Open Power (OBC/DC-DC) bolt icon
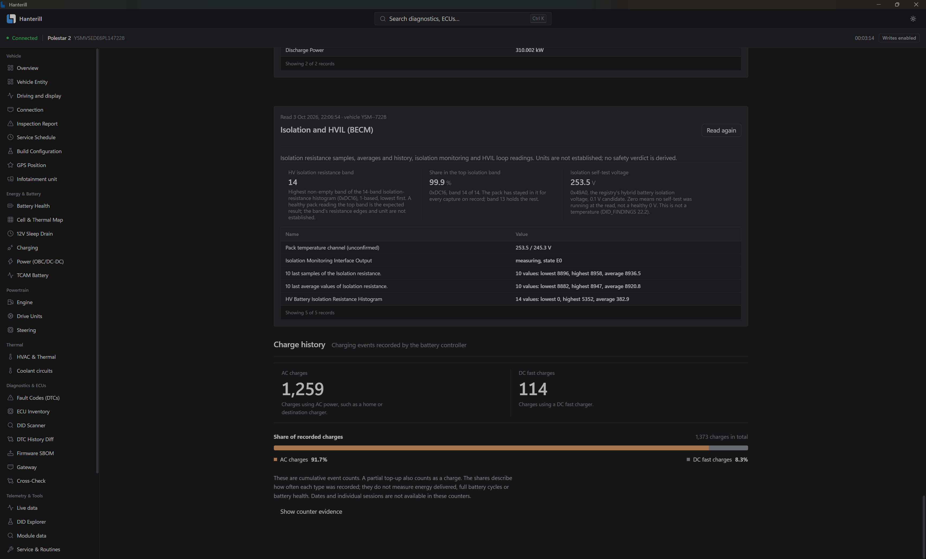 pos(10,261)
